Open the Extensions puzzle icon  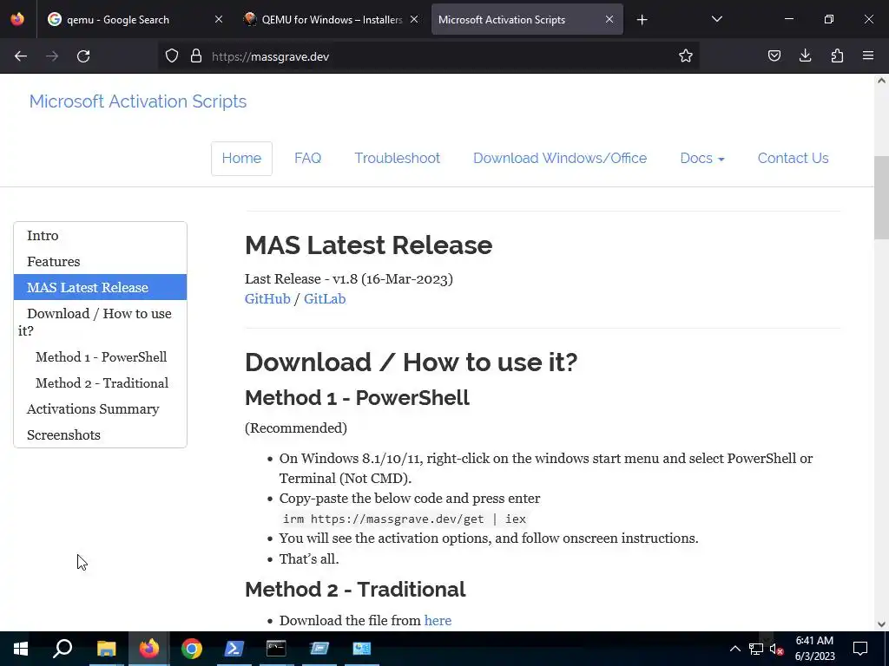coord(837,56)
